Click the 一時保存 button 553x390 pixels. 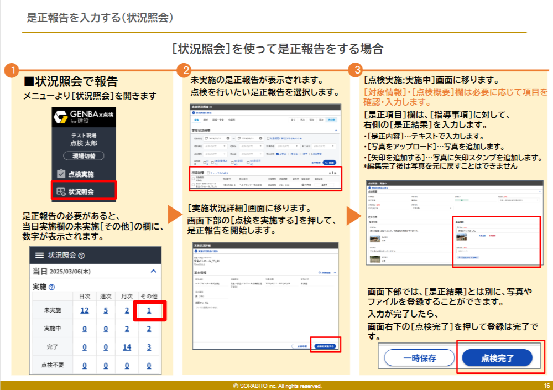click(x=419, y=358)
